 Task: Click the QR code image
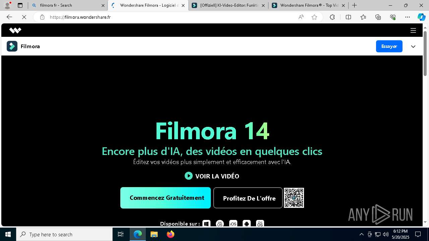tap(294, 198)
